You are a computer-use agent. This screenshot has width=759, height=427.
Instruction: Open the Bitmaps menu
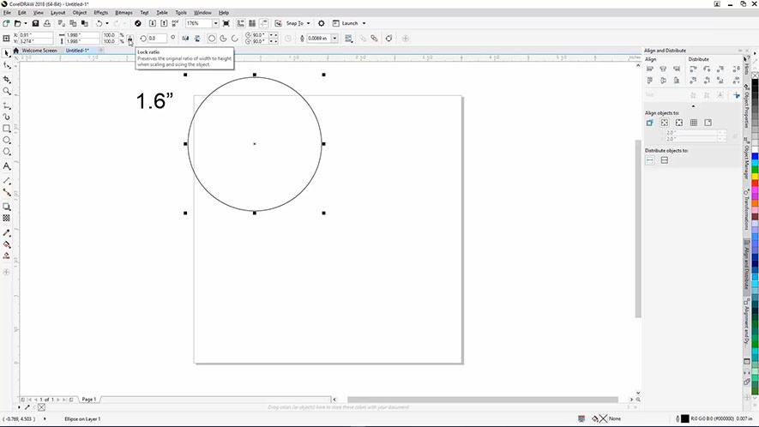pos(123,13)
